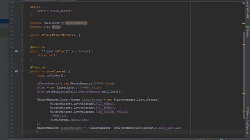Click the editor vertical scrollbar thumb
The image size is (250, 140).
pyautogui.click(x=244, y=75)
